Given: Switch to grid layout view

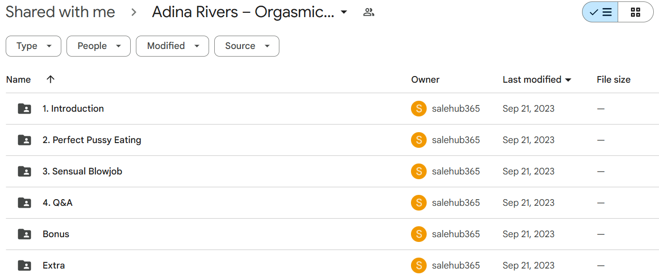Looking at the screenshot, I should coord(636,12).
